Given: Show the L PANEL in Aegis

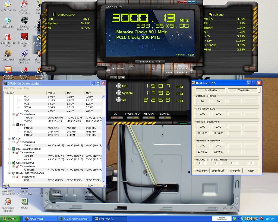Looking at the screenshot, I should point(118,69).
